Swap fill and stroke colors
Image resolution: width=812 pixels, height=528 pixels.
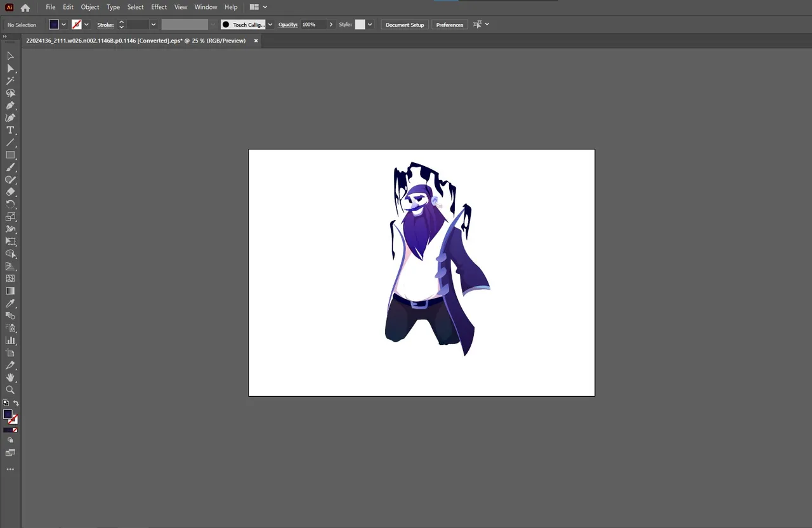coord(16,403)
